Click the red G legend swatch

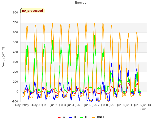(59, 117)
